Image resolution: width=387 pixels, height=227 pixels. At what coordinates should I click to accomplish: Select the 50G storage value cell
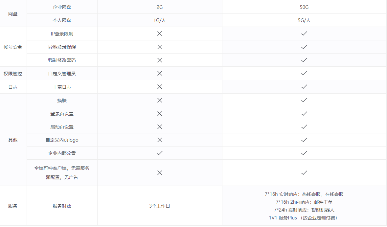[304, 7]
